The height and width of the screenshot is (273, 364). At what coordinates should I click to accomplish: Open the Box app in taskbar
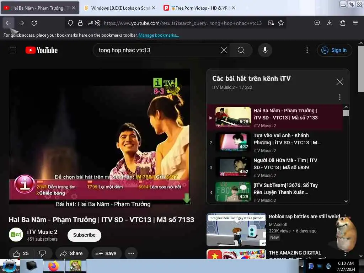click(75, 266)
